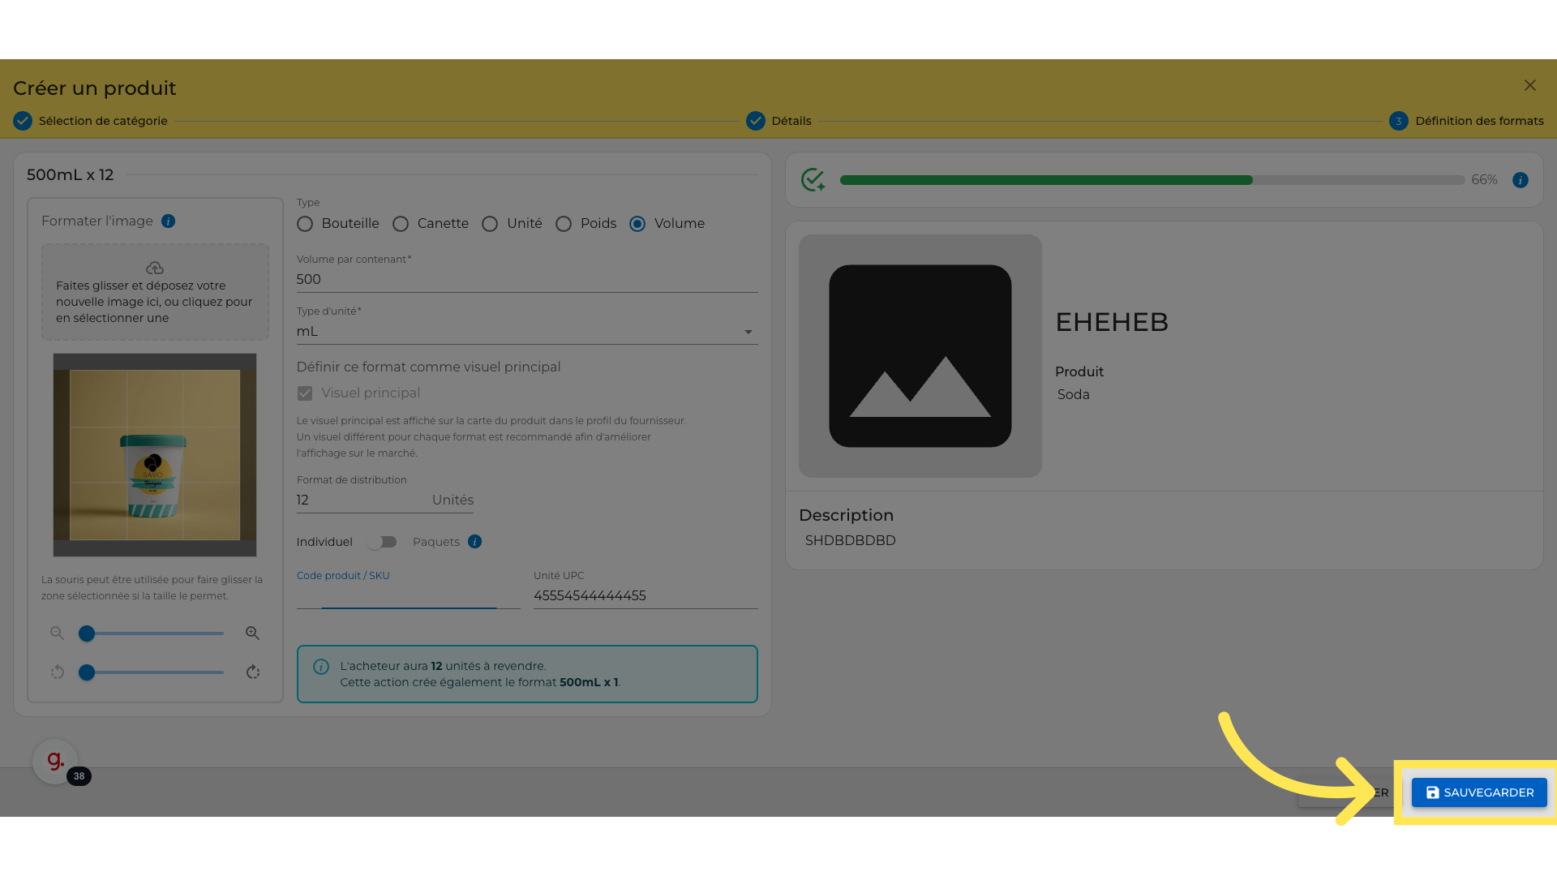Select the Bouteille radio button
Image resolution: width=1557 pixels, height=876 pixels.
pos(305,224)
